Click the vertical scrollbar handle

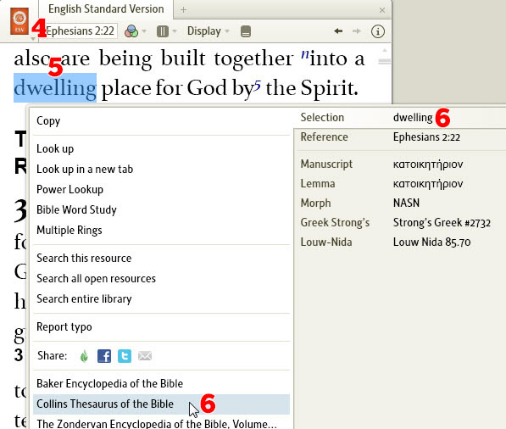(384, 61)
